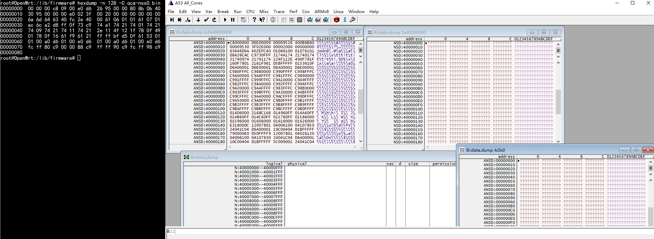The height and width of the screenshot is (239, 654).
Task: Click the 'physical' column header in mmu.dump
Action: coord(297,164)
